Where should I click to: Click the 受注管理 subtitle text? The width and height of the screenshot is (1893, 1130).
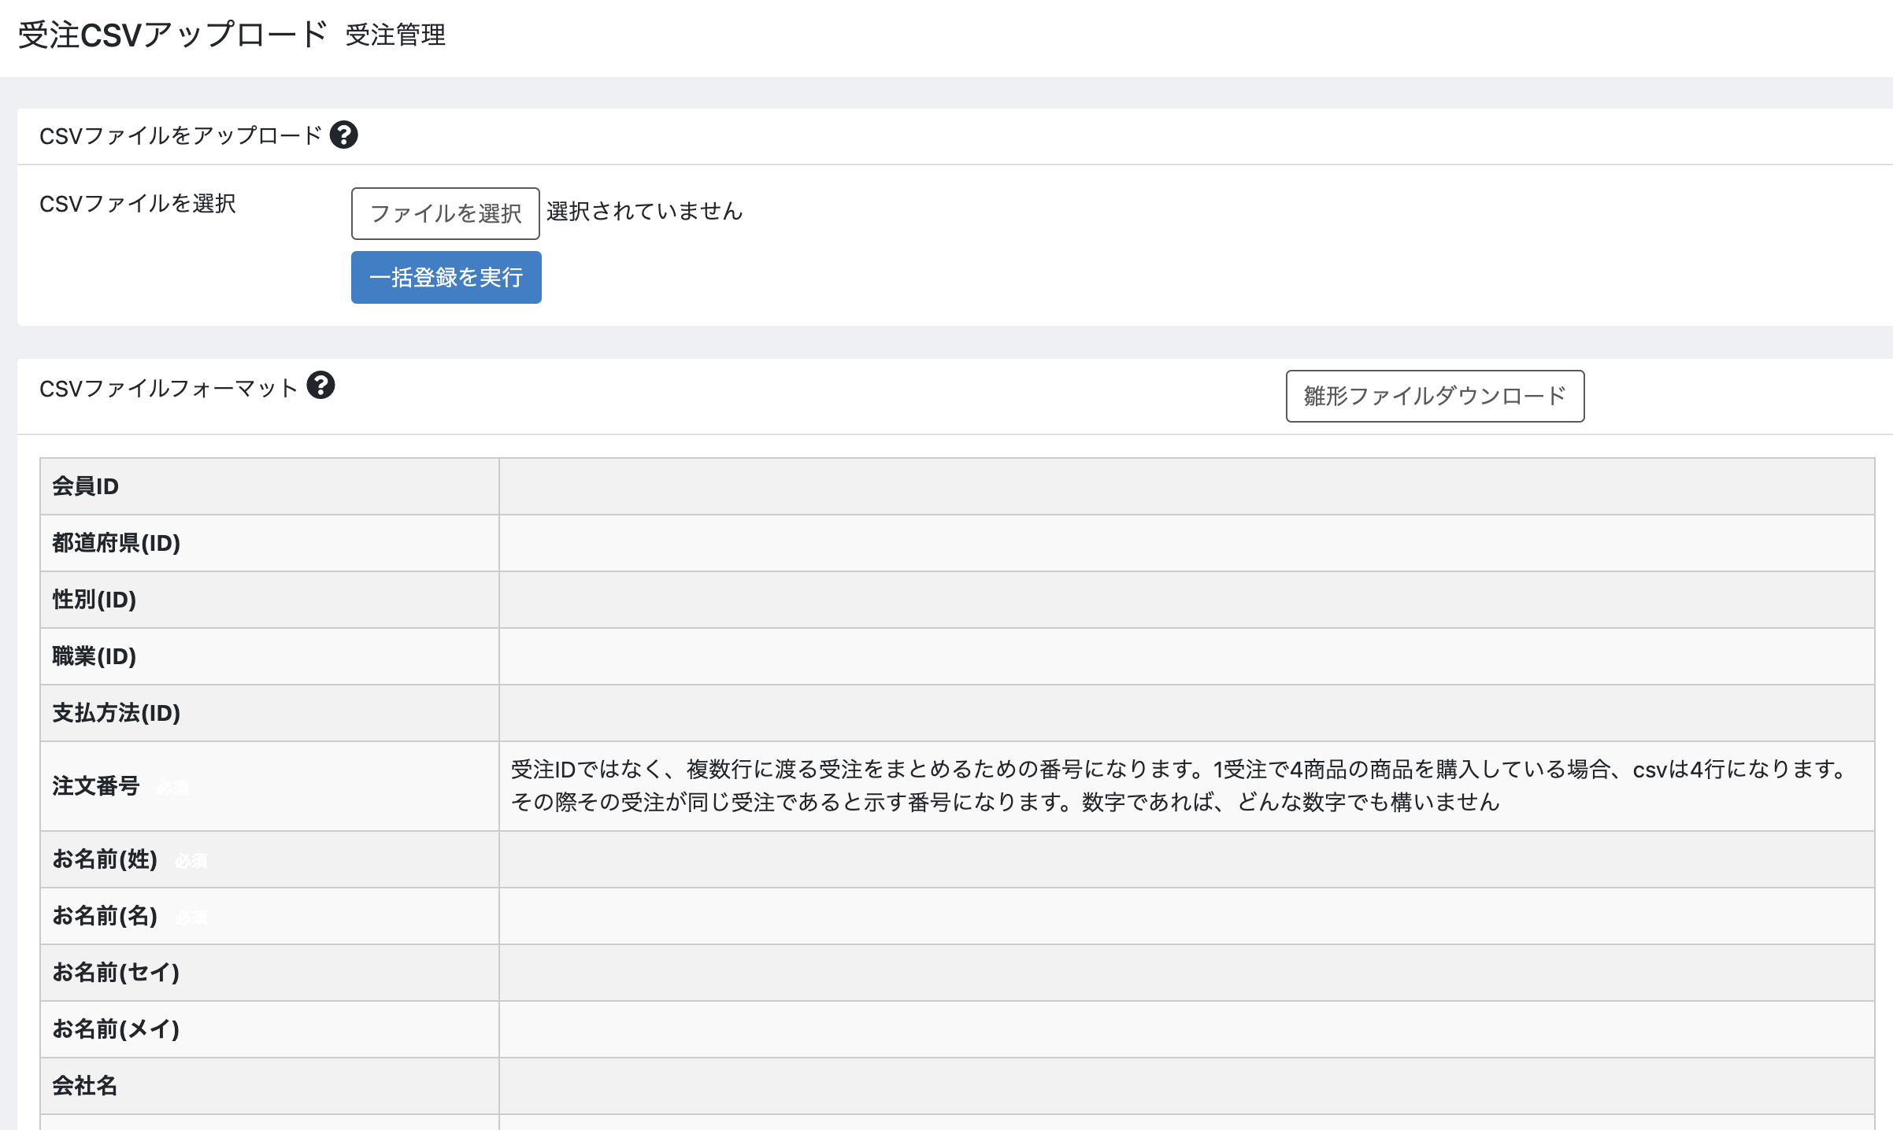coord(395,35)
